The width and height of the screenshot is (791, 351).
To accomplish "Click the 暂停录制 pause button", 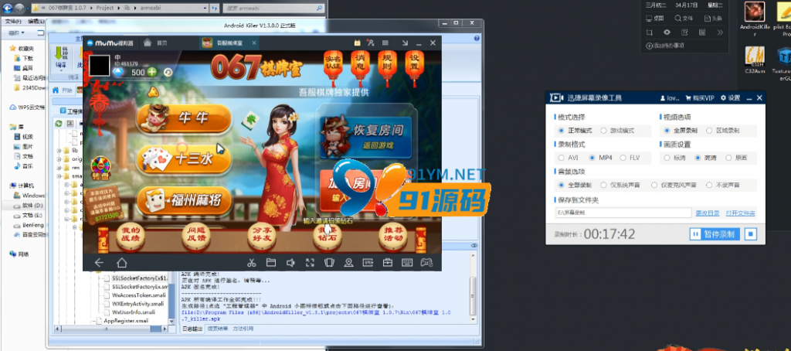I will [715, 234].
